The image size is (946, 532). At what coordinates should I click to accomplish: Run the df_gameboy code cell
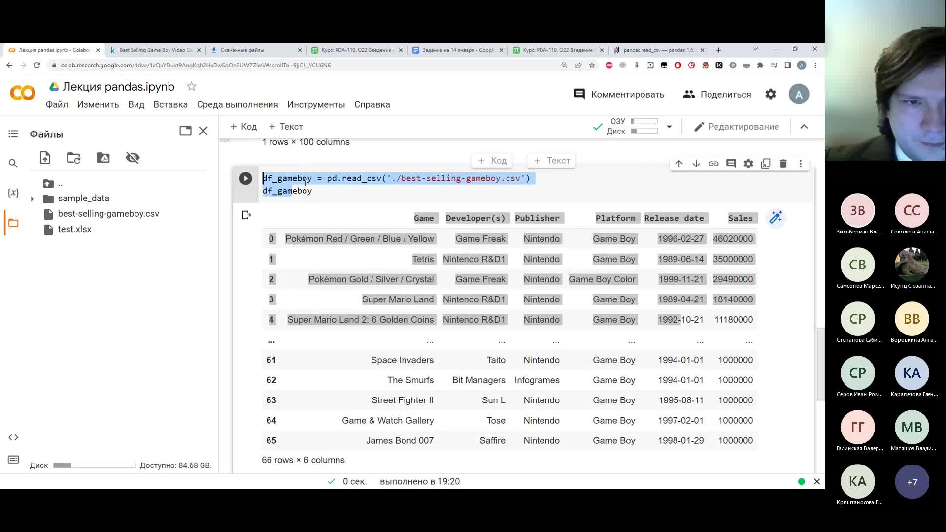point(245,178)
